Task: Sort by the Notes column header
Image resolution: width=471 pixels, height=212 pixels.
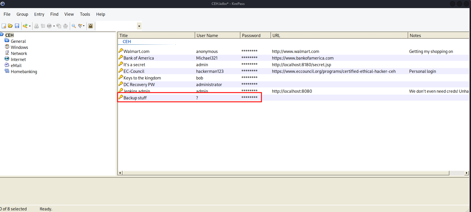Action: [x=438, y=35]
